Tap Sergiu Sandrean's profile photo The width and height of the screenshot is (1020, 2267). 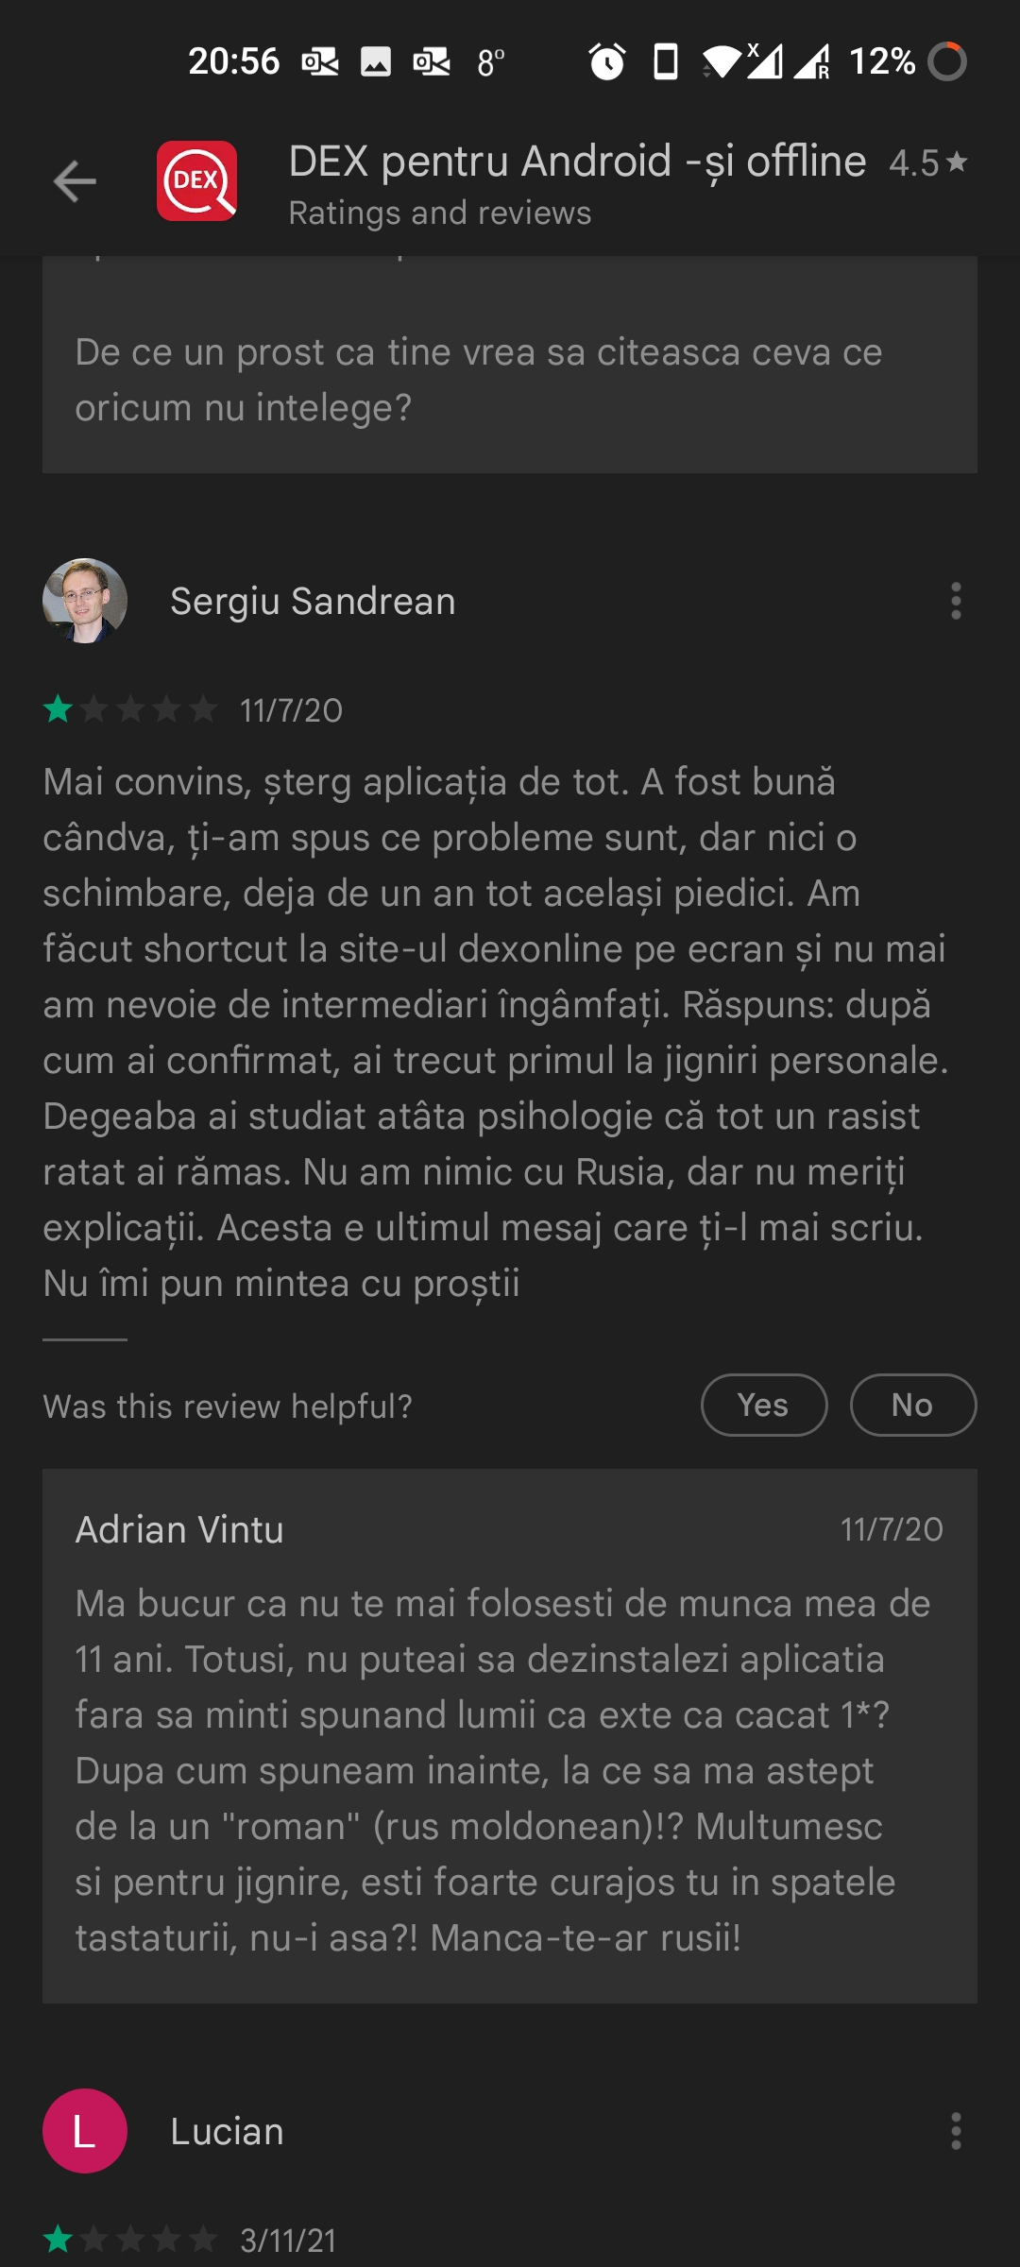pos(85,601)
